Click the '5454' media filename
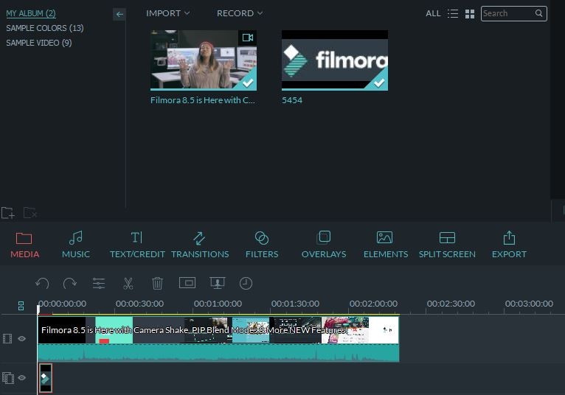 click(x=292, y=100)
